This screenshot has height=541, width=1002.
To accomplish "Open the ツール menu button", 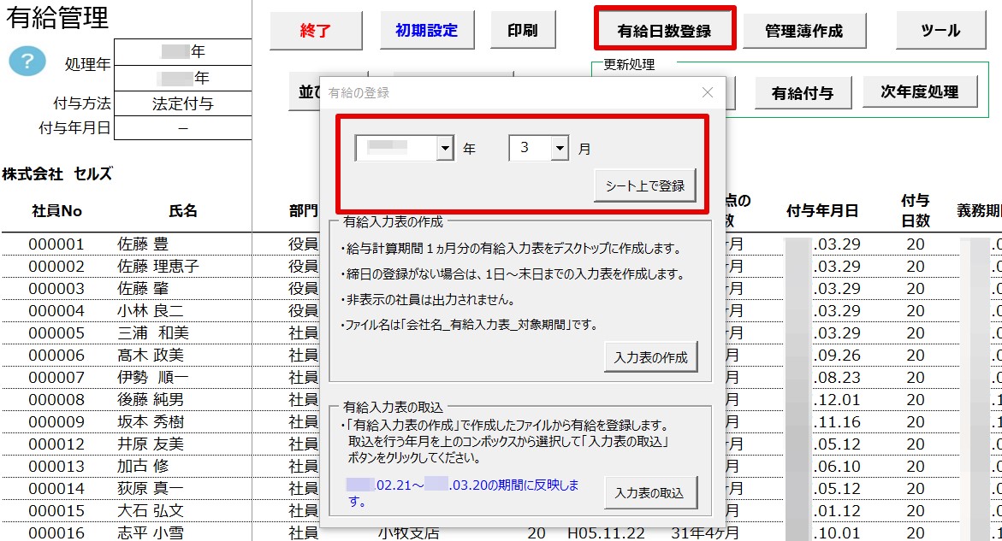I will 940,31.
